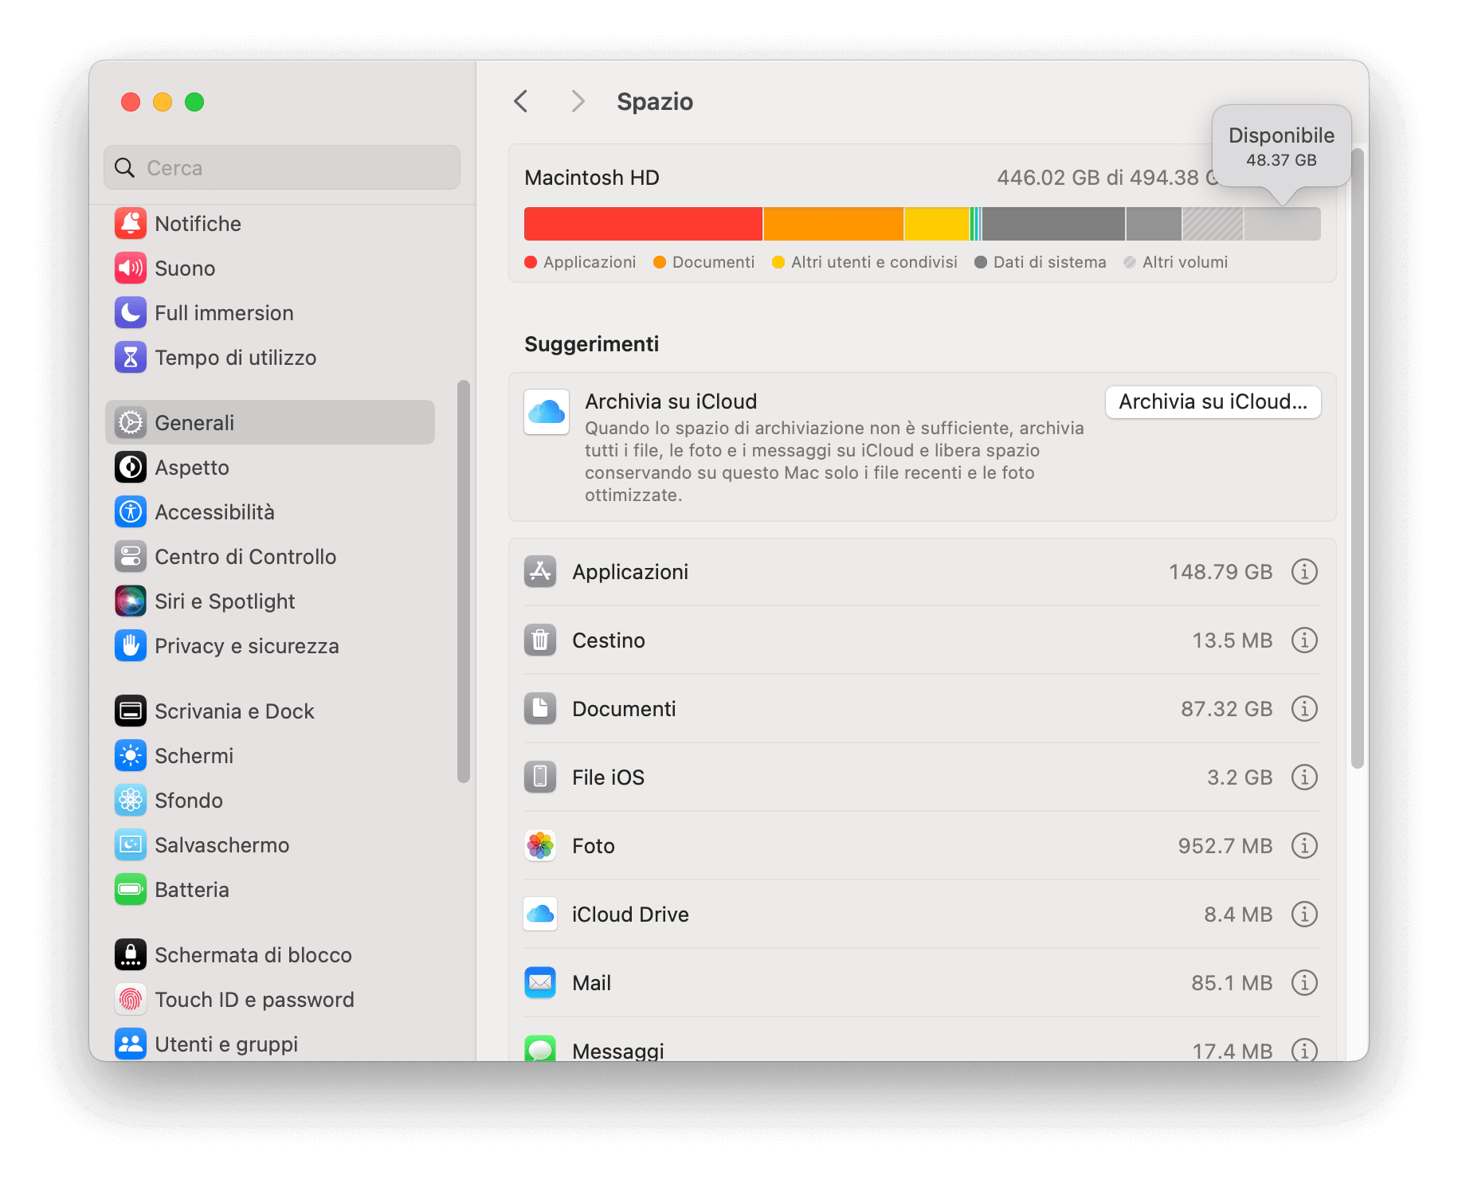Select the Full immersion moon icon
1458x1179 pixels.
[131, 313]
